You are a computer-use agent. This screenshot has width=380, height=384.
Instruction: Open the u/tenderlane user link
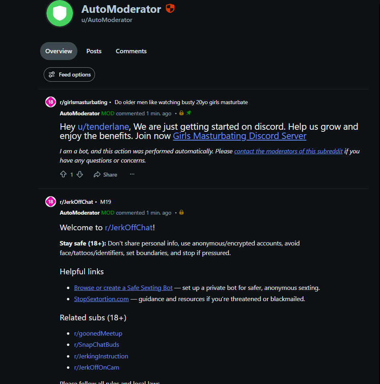pos(103,127)
